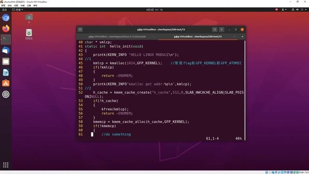309x174 pixels.
Task: Open the Files manager dock icon
Action: pos(6,61)
